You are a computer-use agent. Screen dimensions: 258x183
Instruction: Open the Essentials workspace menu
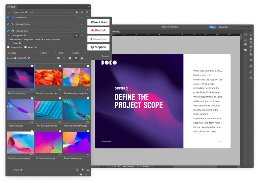(x=224, y=27)
